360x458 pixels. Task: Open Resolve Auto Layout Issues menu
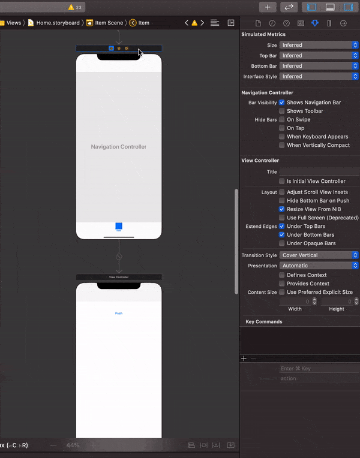(216, 445)
